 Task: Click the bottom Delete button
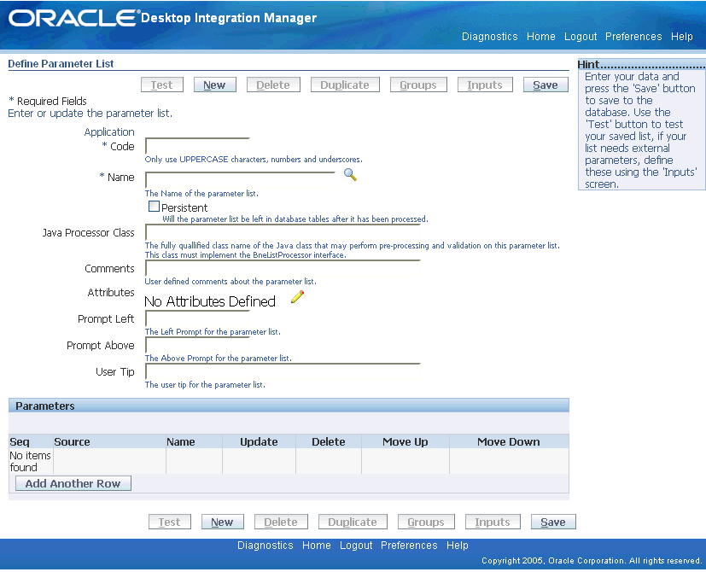281,522
